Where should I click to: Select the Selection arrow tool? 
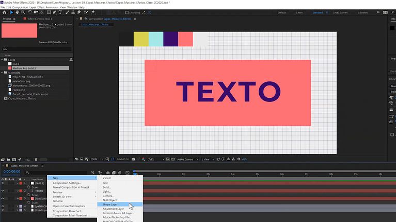[11, 12]
